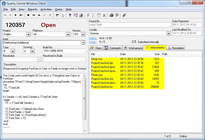Click the paperclip attachment toolbar icon
The width and height of the screenshot is (205, 140).
(124, 15)
